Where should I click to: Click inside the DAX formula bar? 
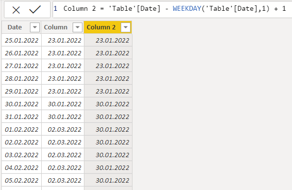[172, 9]
